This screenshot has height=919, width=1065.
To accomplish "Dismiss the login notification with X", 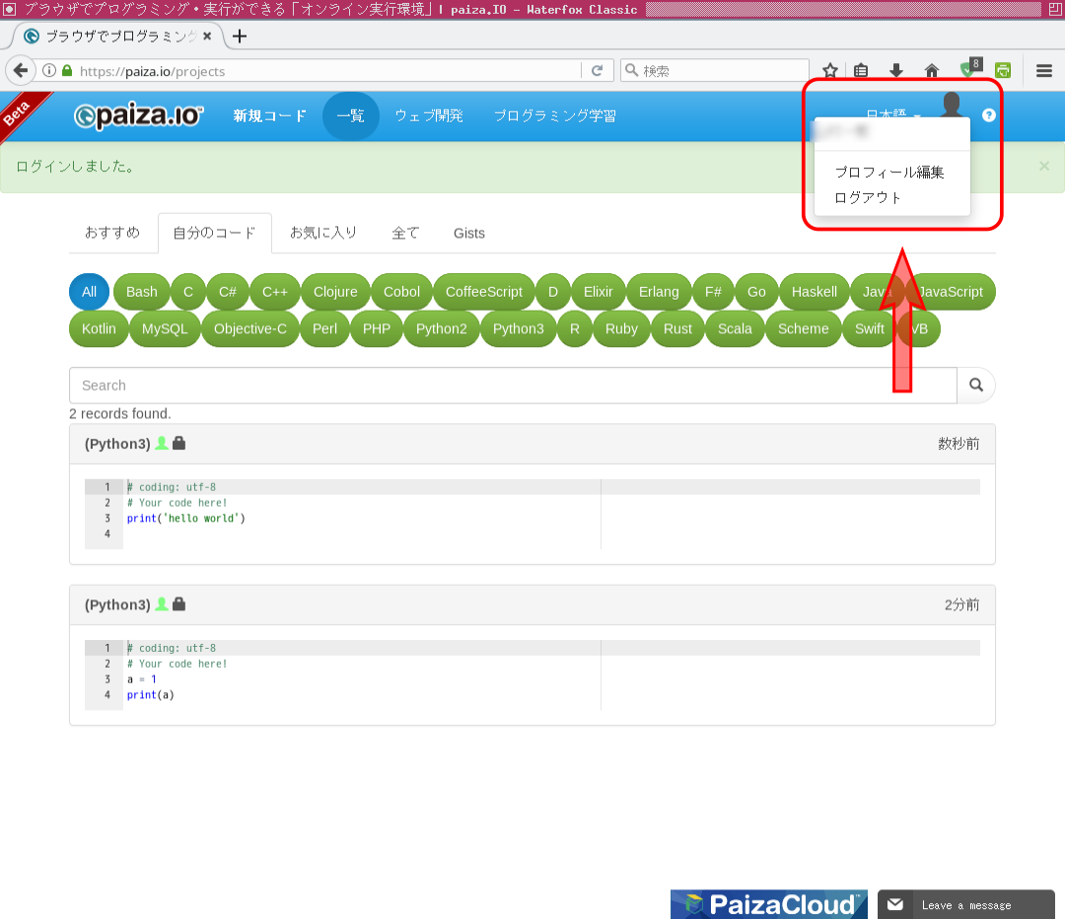I will pos(1043,166).
